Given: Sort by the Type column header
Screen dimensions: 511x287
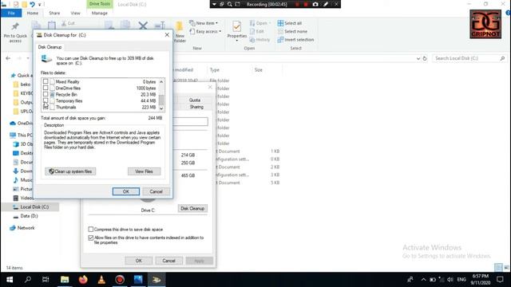Looking at the screenshot, I should tap(215, 70).
